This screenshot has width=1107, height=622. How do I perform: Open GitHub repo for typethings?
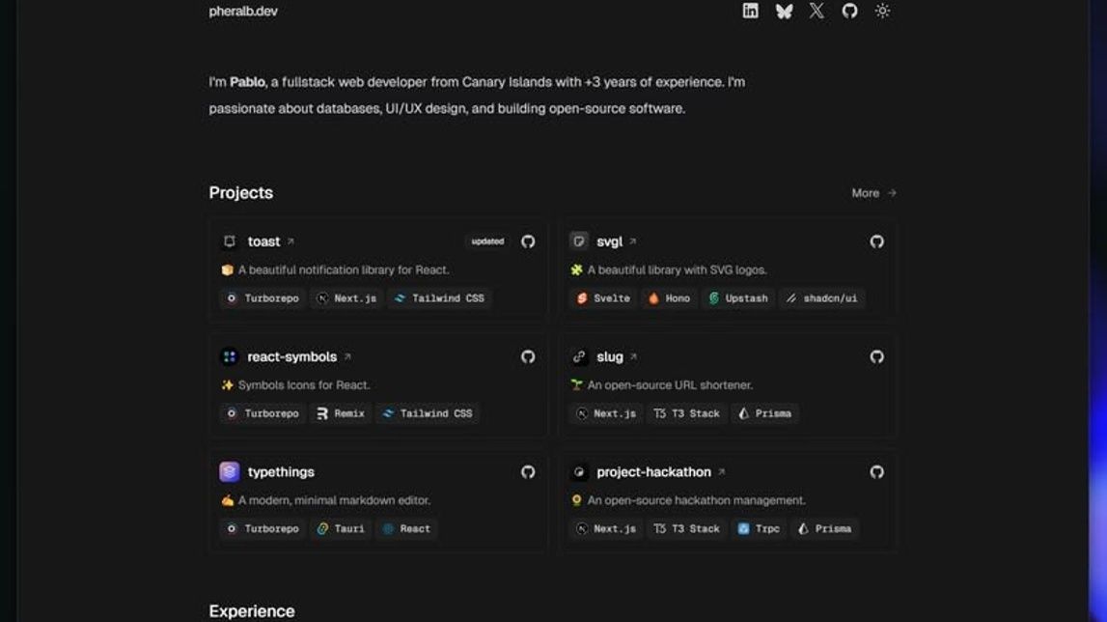pyautogui.click(x=528, y=472)
